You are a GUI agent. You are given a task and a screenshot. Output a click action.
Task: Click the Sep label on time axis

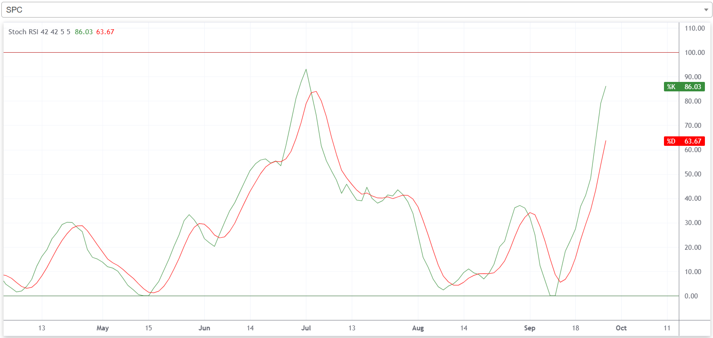pyautogui.click(x=529, y=328)
